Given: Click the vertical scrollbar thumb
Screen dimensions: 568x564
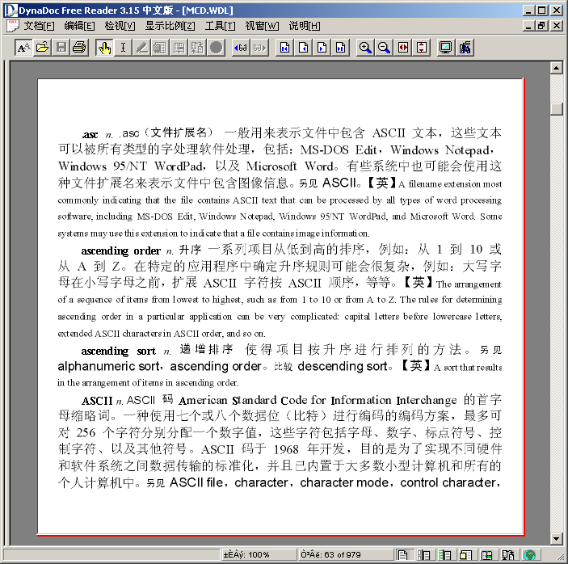Looking at the screenshot, I should click(556, 109).
